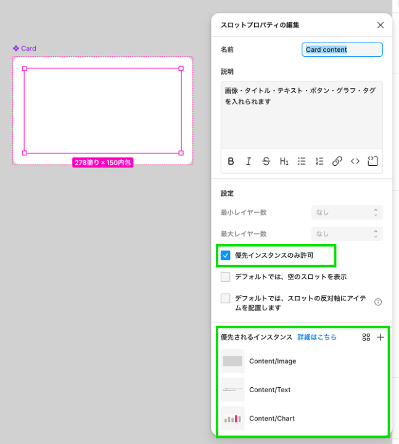
Task: Select the Content/Chart preferred instance
Action: pos(302,418)
